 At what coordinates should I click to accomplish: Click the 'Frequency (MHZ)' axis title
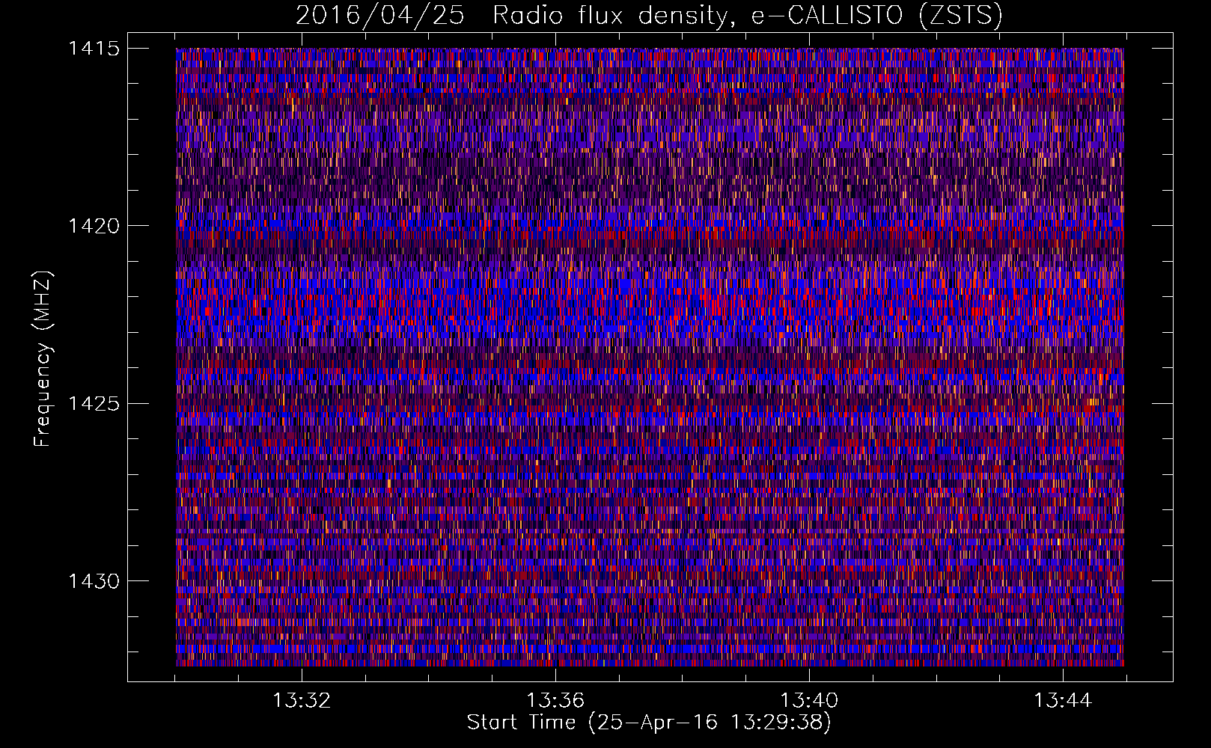(43, 358)
